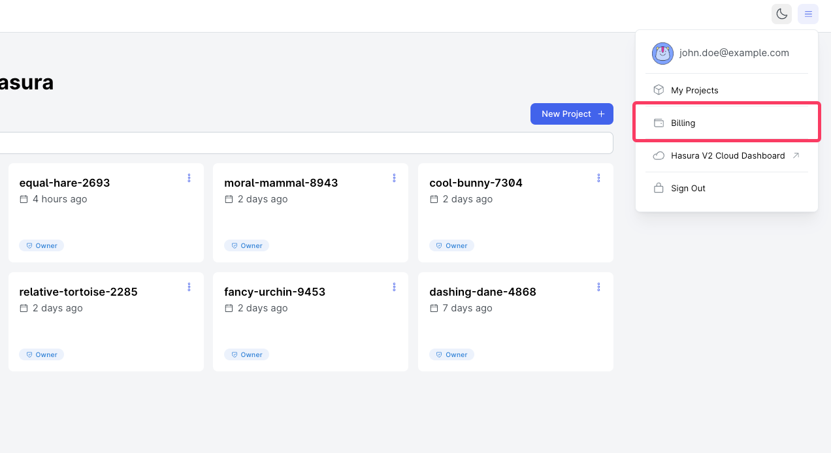Create a New Project with the blue button
This screenshot has height=453, width=831.
coord(572,114)
